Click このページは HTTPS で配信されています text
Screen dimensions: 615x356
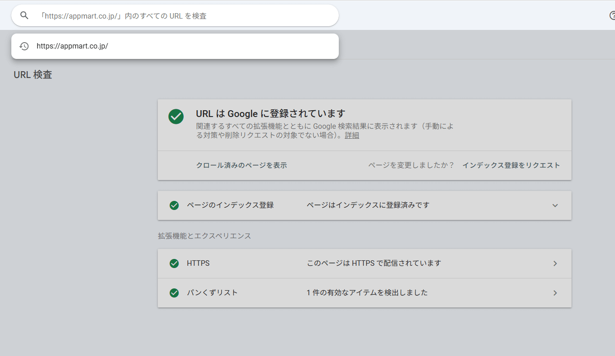pos(374,263)
